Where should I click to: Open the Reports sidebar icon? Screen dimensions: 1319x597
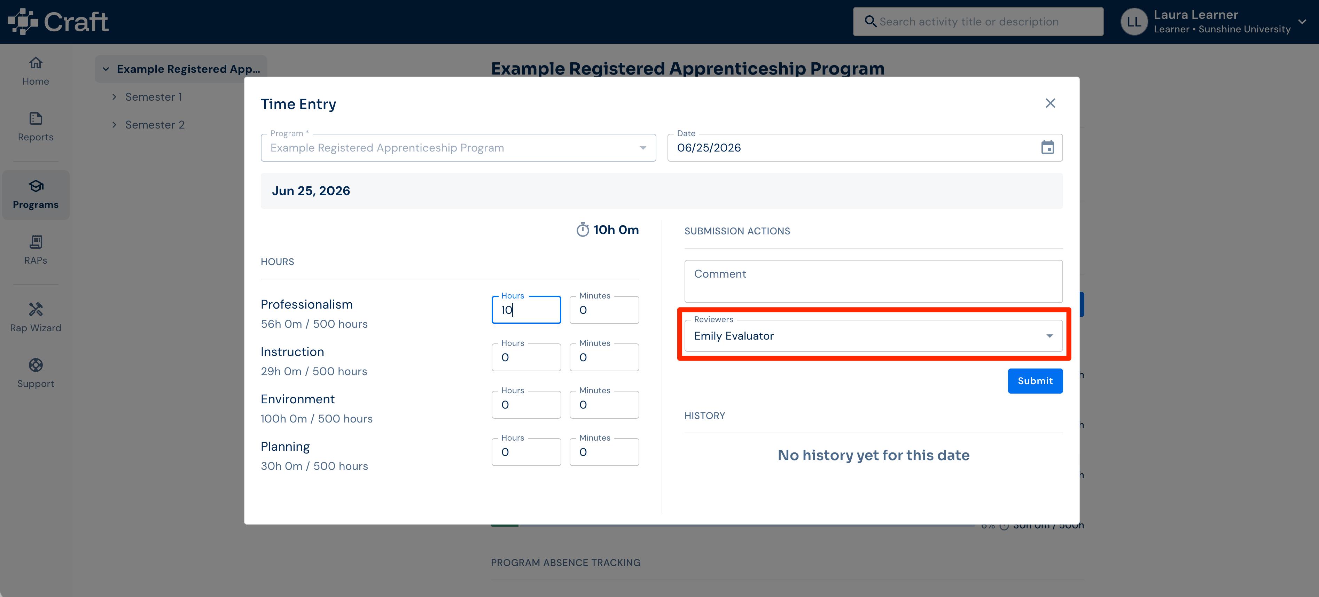35,119
